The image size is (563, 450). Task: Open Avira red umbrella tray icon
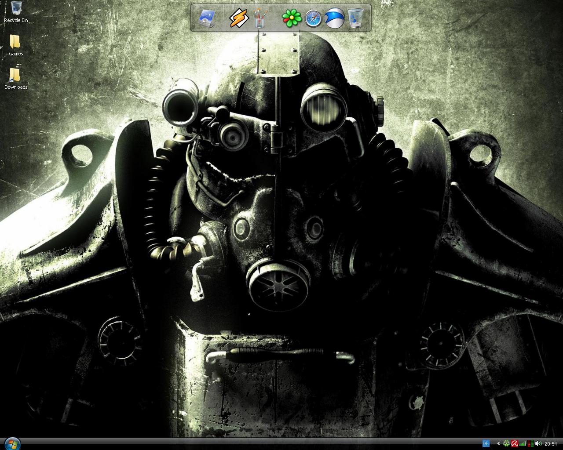[x=515, y=443]
